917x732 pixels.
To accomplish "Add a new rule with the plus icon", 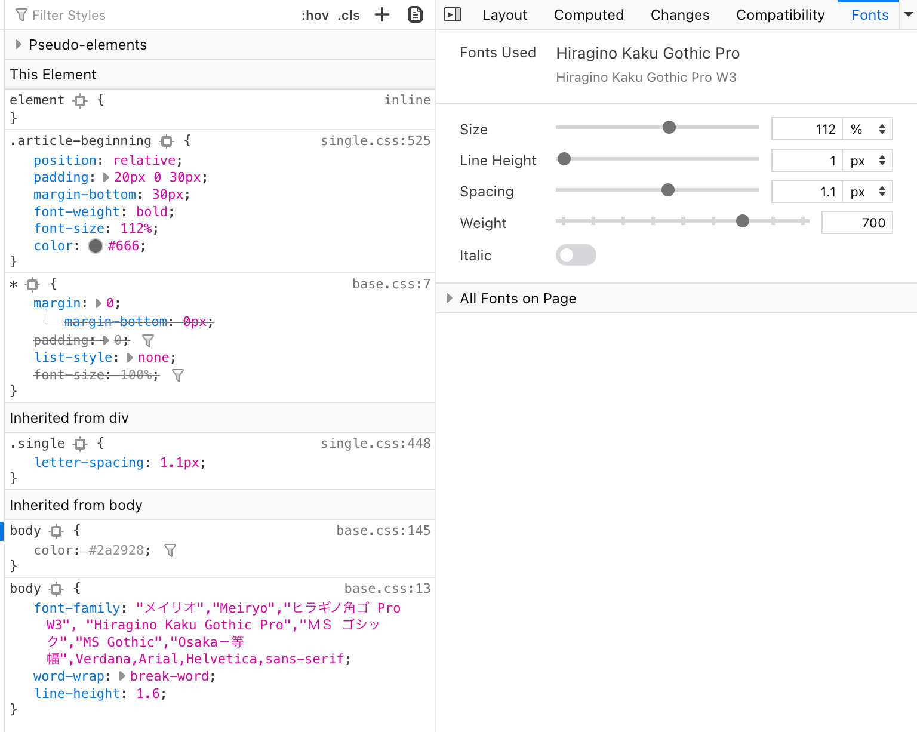I will pyautogui.click(x=382, y=15).
